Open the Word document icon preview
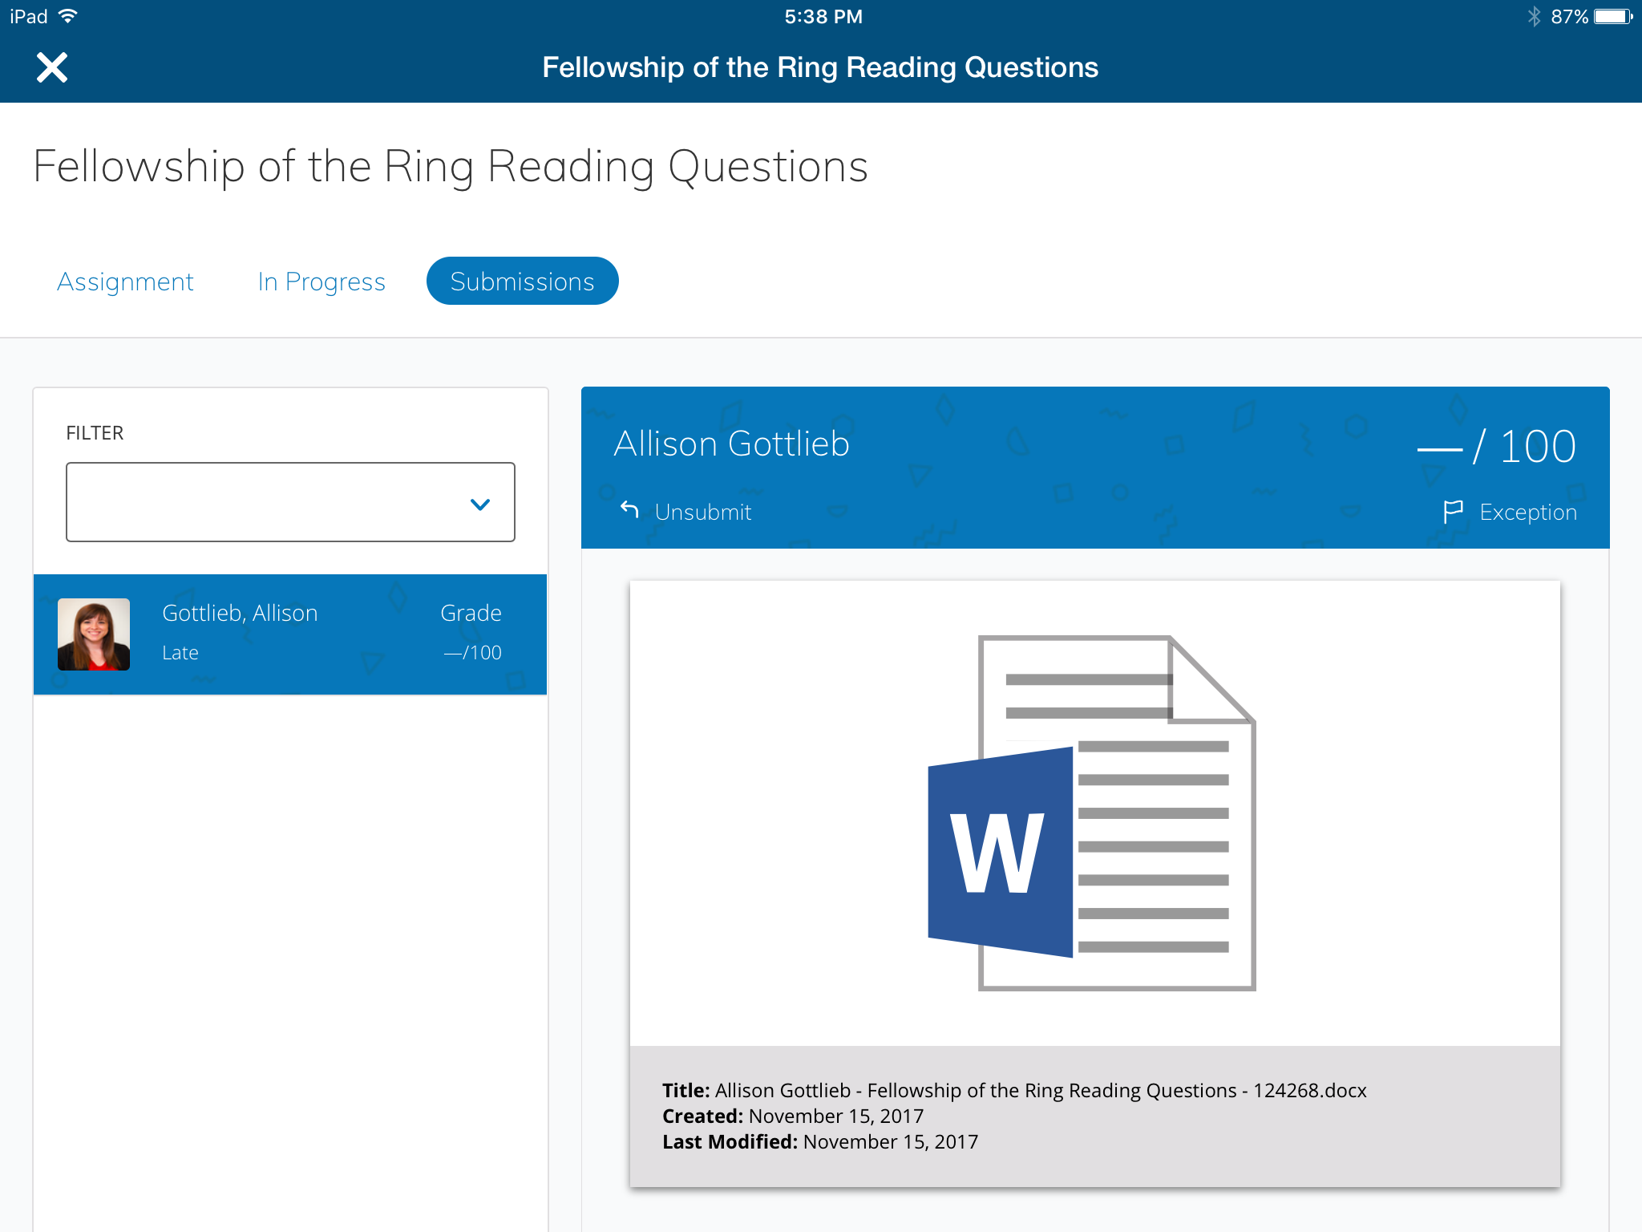The width and height of the screenshot is (1642, 1232). click(x=1092, y=812)
